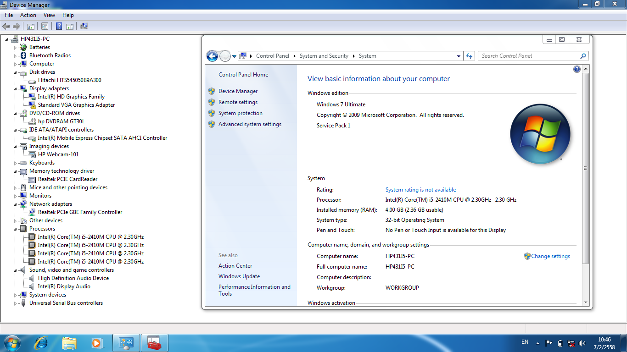This screenshot has height=352, width=627.
Task: Collapse the HP431I5-PC root node
Action: [7, 39]
